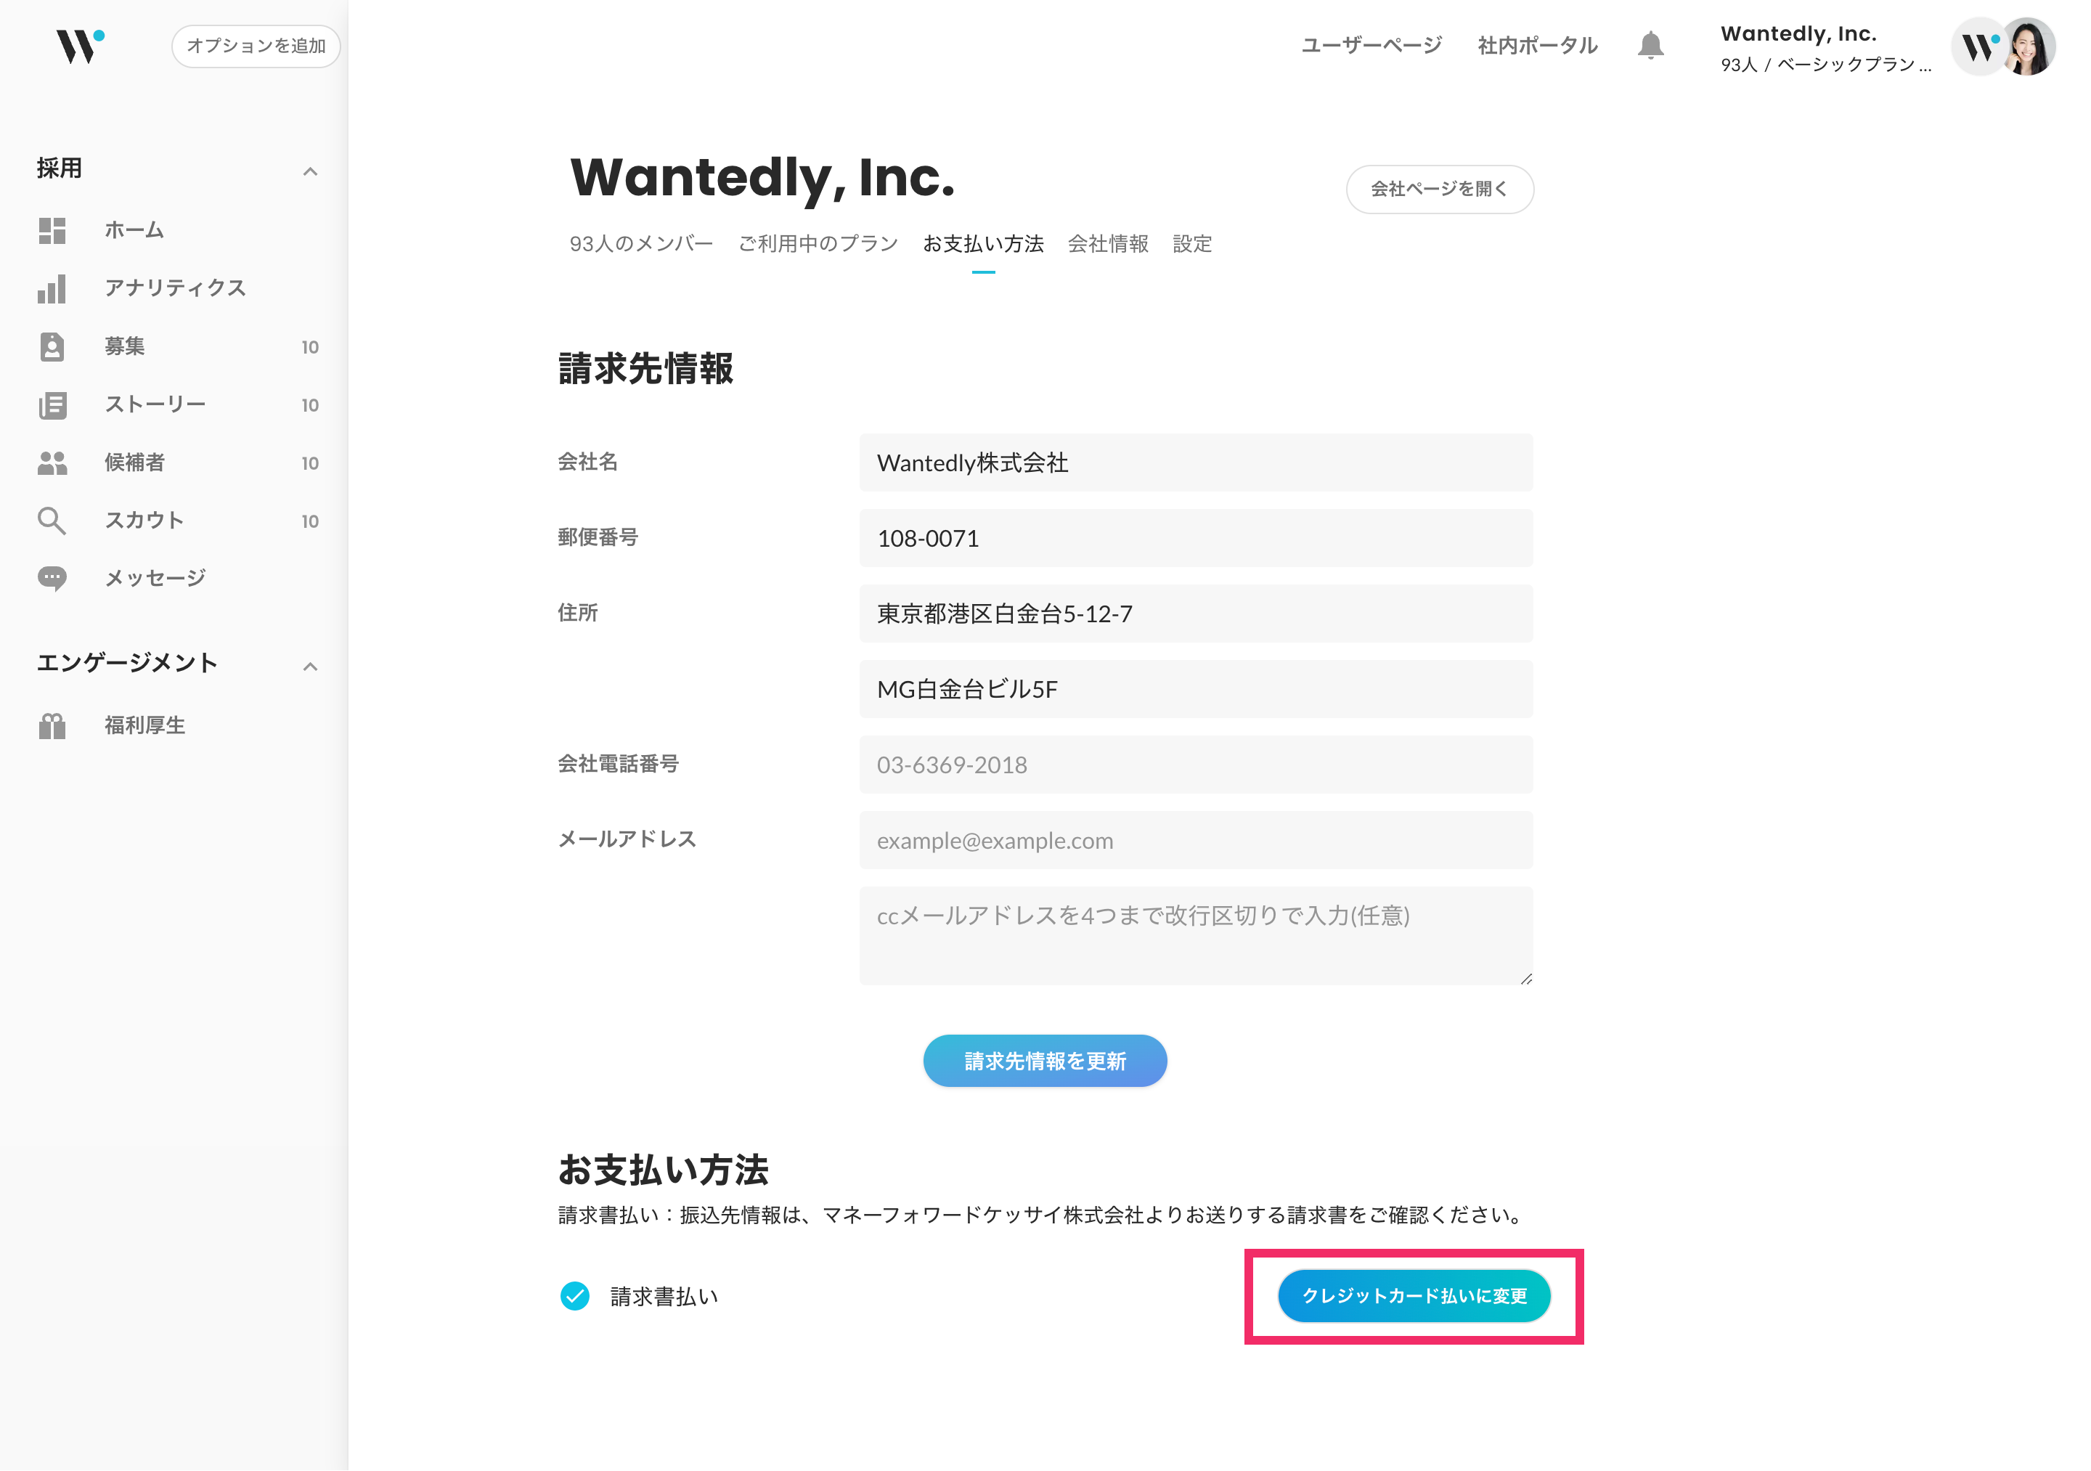2091x1471 pixels.
Task: Click クレジットカード払いに変更 button
Action: 1414,1296
